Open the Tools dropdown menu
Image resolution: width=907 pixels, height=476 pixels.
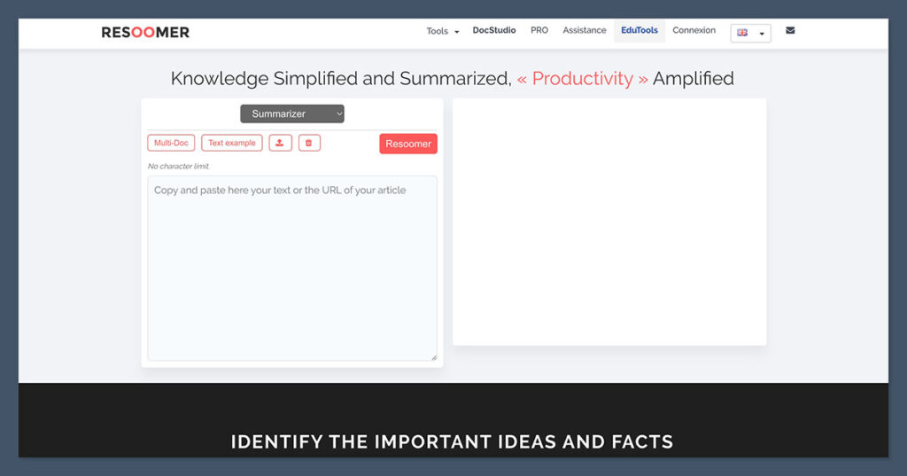point(442,31)
